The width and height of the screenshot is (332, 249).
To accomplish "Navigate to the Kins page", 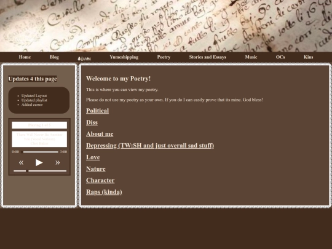I will tap(308, 57).
